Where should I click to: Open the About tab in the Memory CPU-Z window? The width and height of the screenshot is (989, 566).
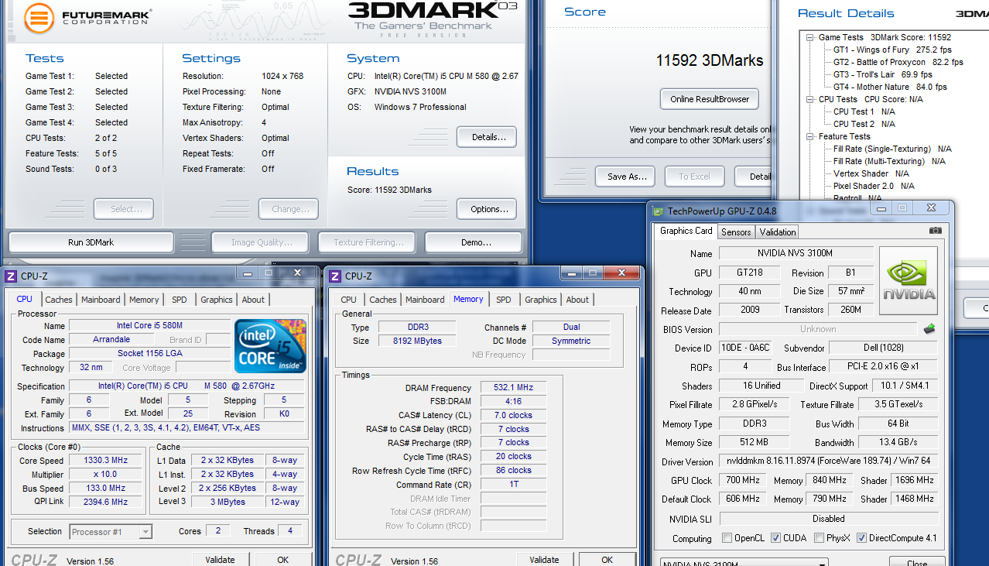577,300
